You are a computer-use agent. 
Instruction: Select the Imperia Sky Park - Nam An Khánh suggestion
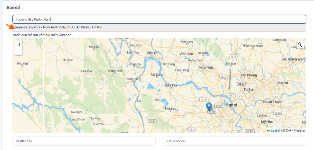click(x=159, y=27)
